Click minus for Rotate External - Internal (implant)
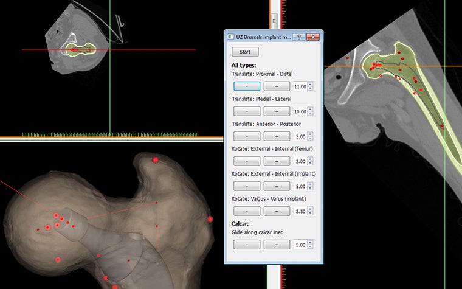The height and width of the screenshot is (289, 462). (247, 186)
